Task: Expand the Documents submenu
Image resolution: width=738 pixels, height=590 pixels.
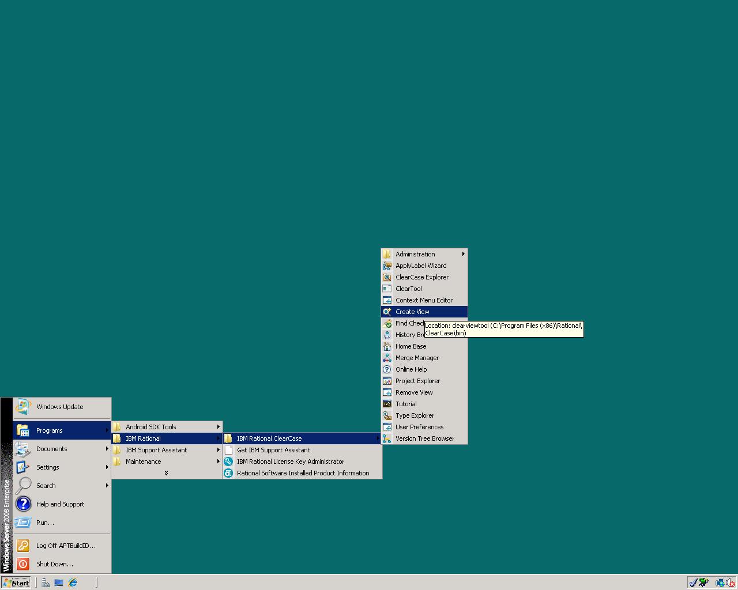Action: pos(62,449)
